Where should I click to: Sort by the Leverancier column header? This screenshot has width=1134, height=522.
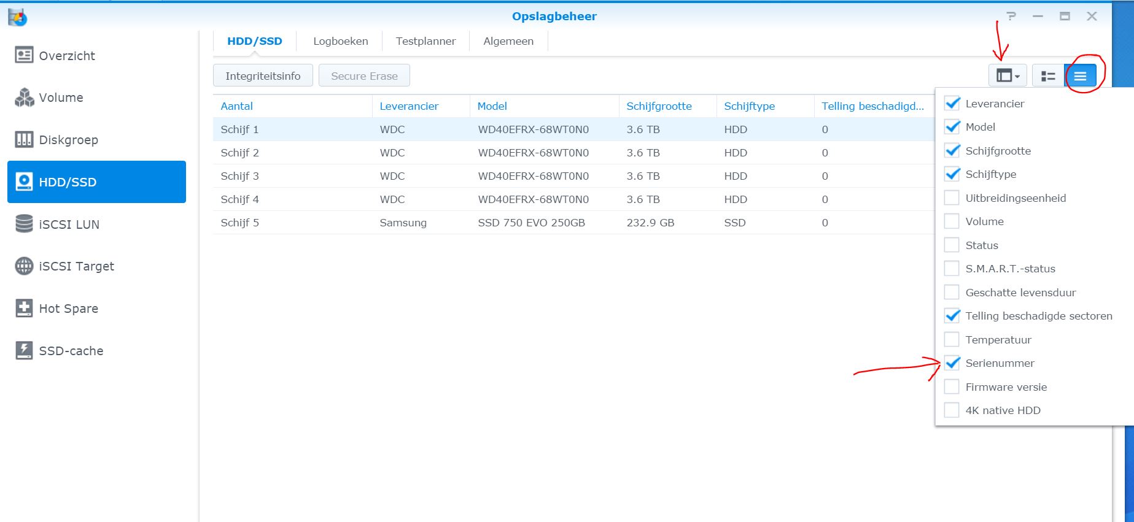tap(421, 106)
